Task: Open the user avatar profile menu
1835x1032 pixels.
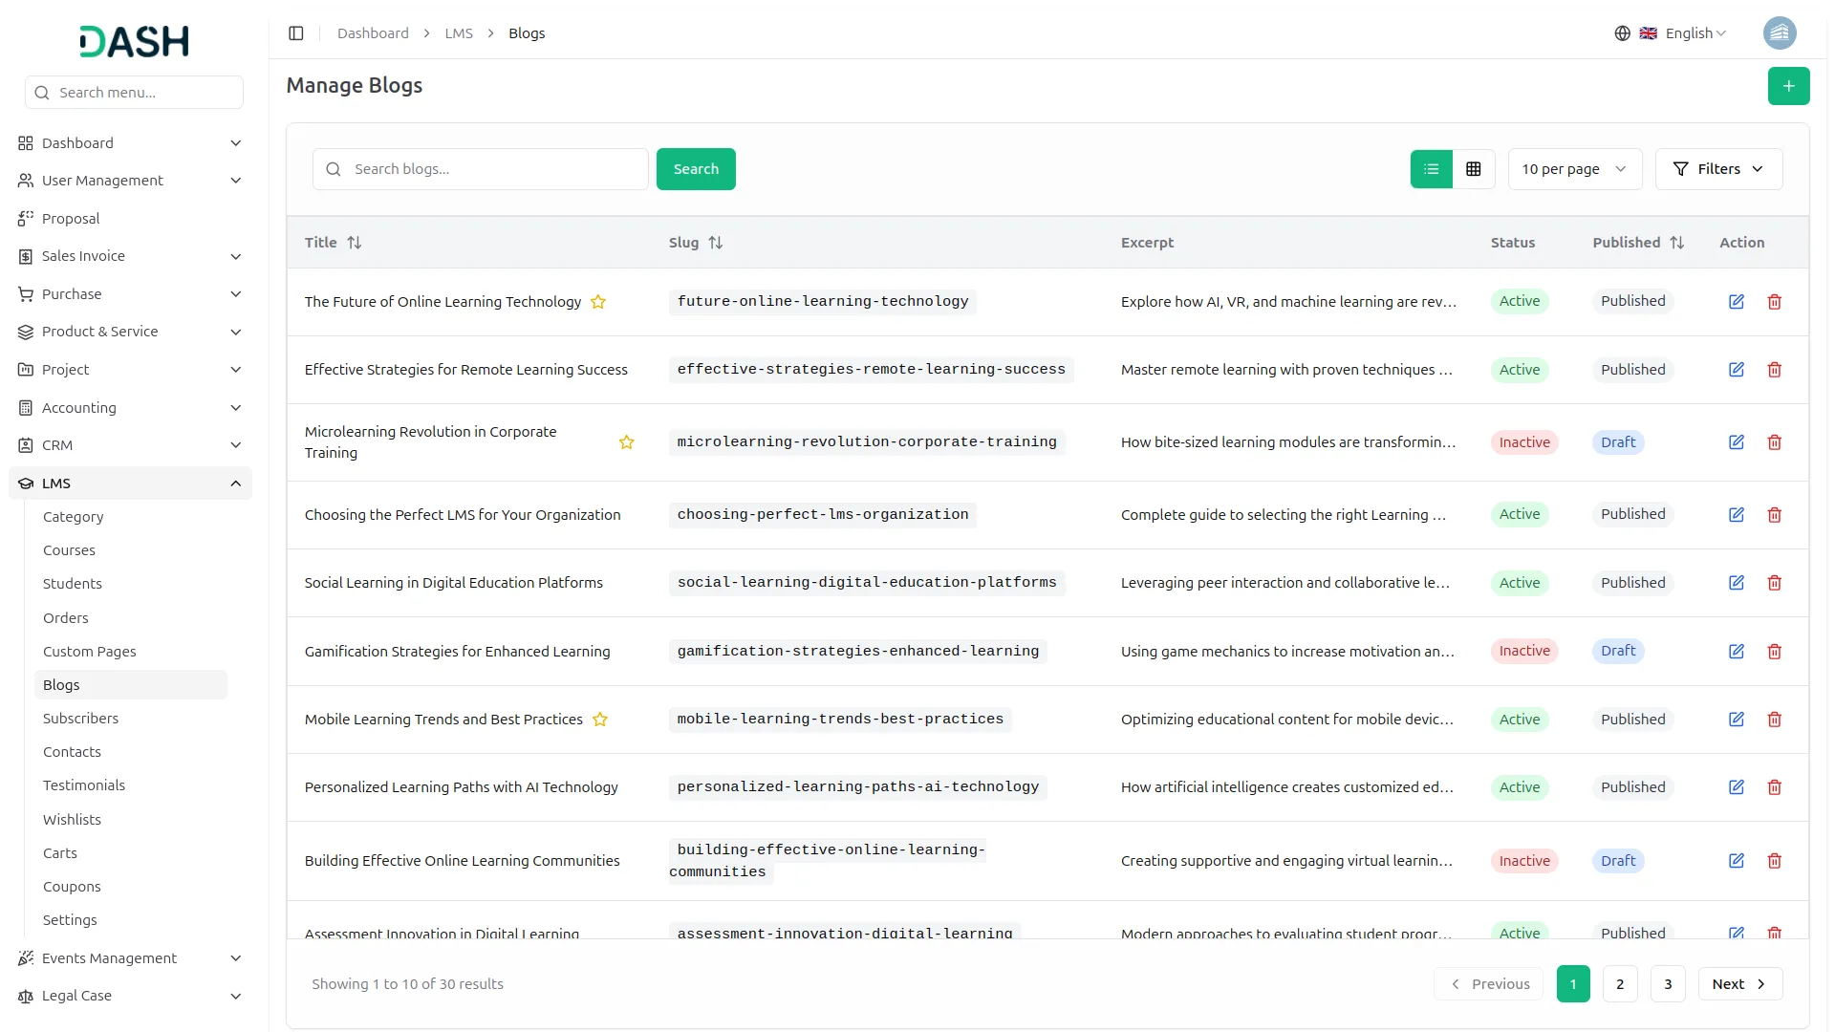Action: click(1779, 33)
